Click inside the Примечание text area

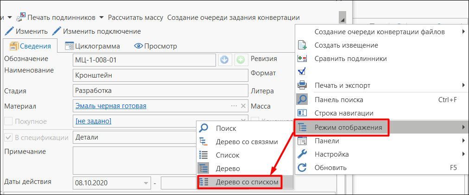[x=134, y=160]
